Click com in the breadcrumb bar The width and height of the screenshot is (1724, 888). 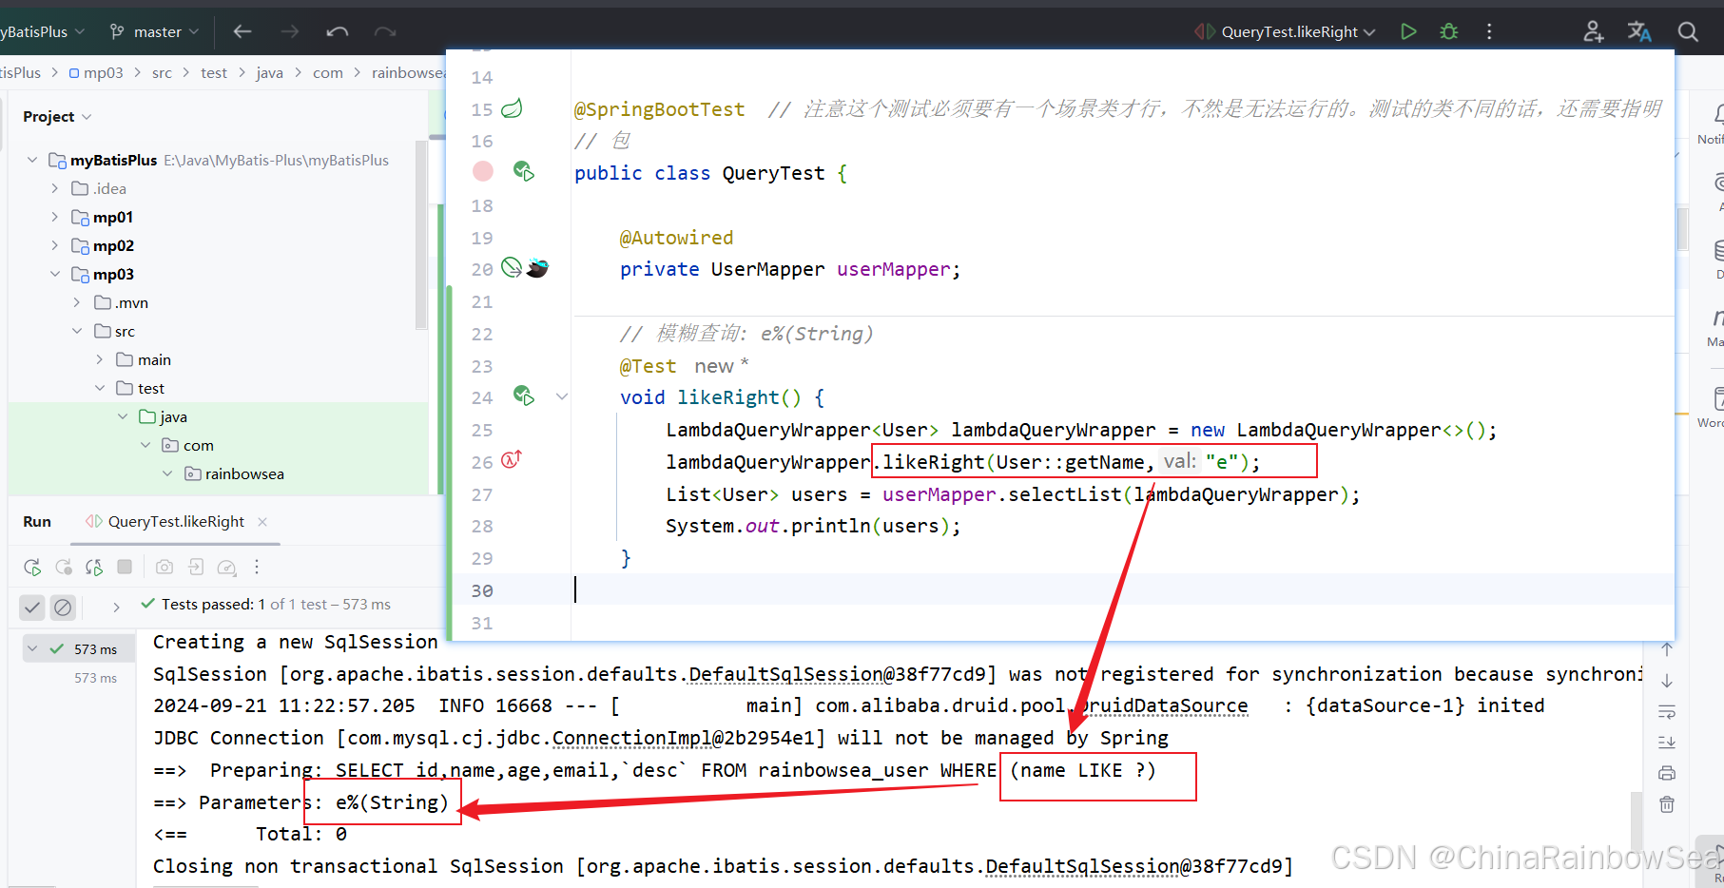tap(328, 72)
